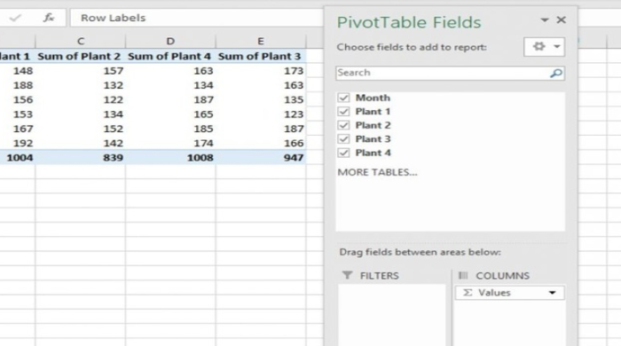Toggle the Plant 1 field checkbox
Image resolution: width=621 pixels, height=346 pixels.
pos(344,112)
